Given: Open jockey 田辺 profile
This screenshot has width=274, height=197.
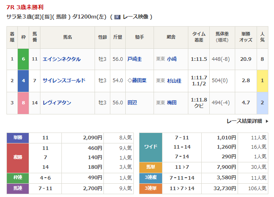Looking at the screenshot, I should pos(132,103).
